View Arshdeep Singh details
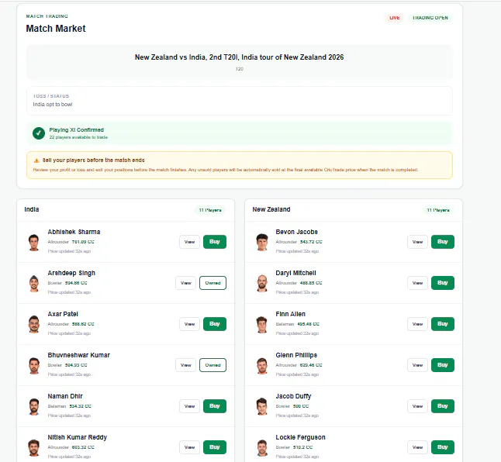This screenshot has height=462, width=501. click(185, 283)
